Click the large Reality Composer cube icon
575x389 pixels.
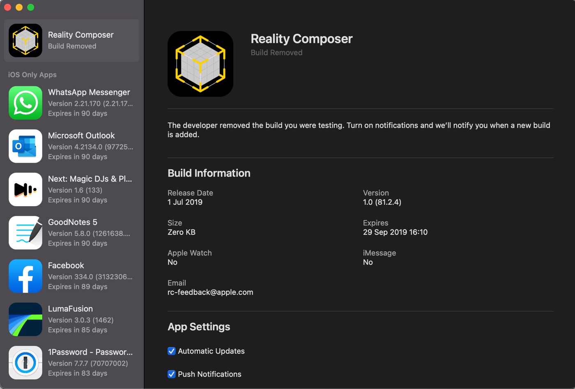[x=200, y=64]
